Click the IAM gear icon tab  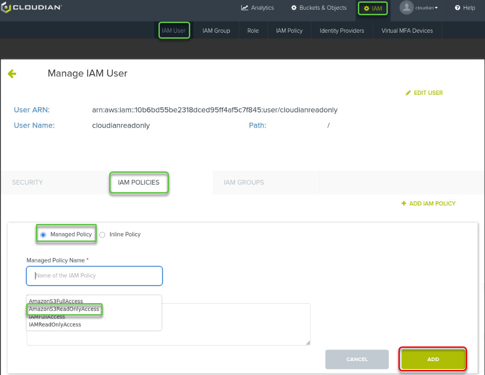(367, 8)
